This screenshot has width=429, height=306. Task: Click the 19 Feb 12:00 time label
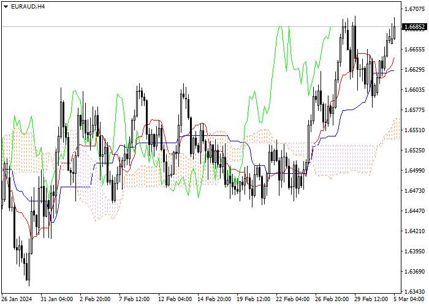[x=254, y=299]
